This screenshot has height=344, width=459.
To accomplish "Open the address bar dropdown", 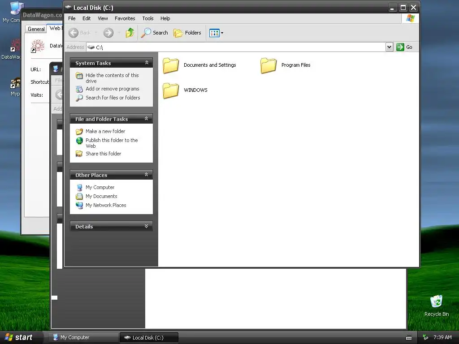I will click(389, 47).
